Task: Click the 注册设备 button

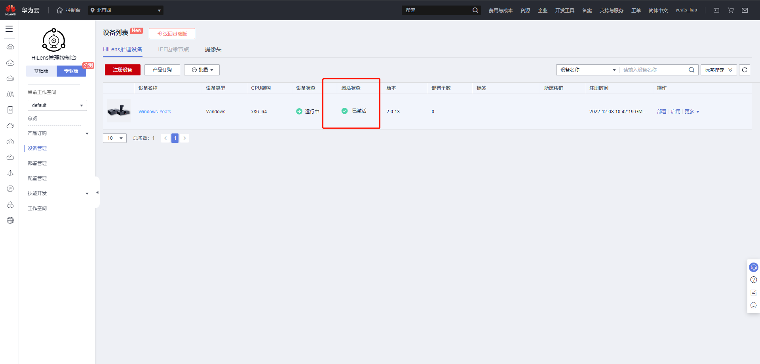Action: (x=123, y=70)
